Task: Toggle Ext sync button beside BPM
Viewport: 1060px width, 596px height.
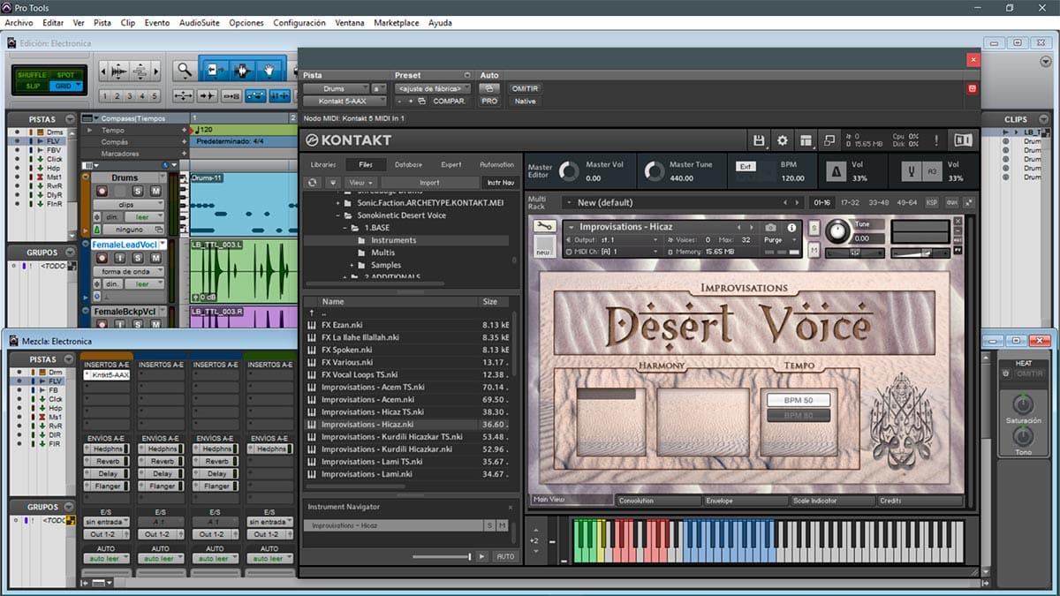Action: 746,166
